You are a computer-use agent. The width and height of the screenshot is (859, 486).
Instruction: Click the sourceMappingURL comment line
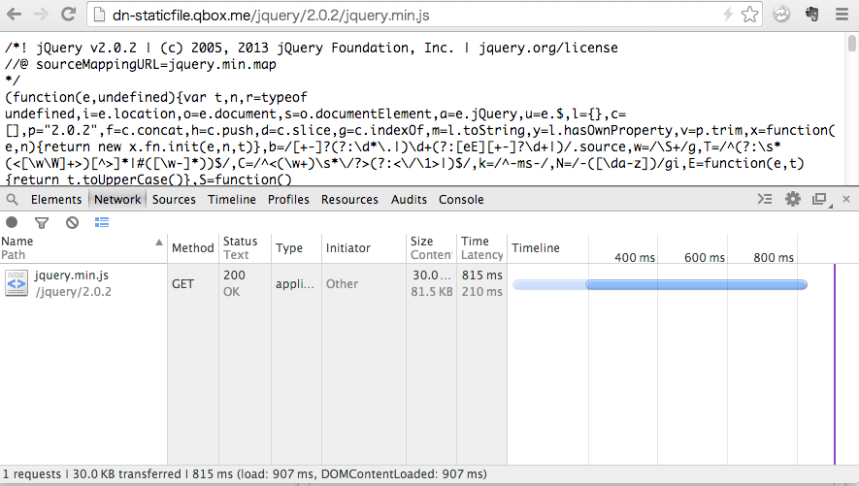click(x=141, y=65)
